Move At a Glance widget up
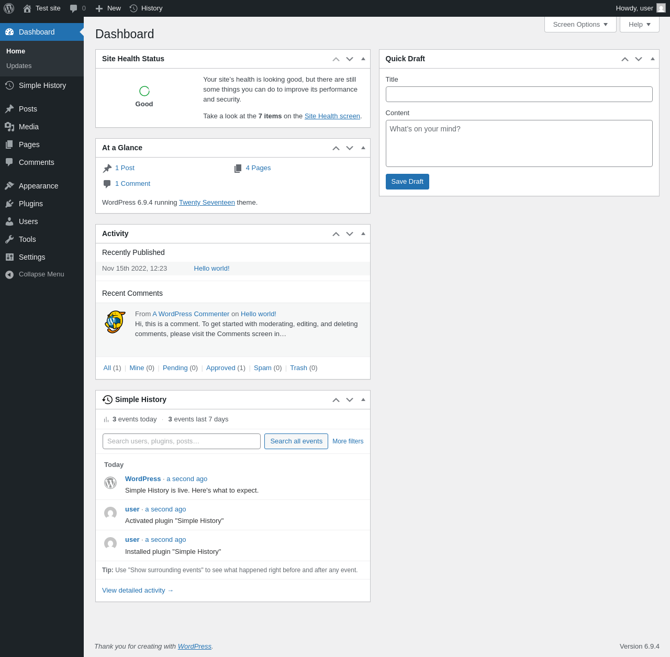Image resolution: width=670 pixels, height=657 pixels. [x=336, y=148]
